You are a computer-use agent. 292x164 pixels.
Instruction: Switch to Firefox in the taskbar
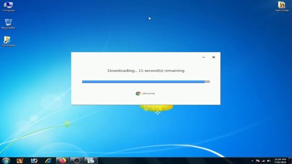point(63,161)
